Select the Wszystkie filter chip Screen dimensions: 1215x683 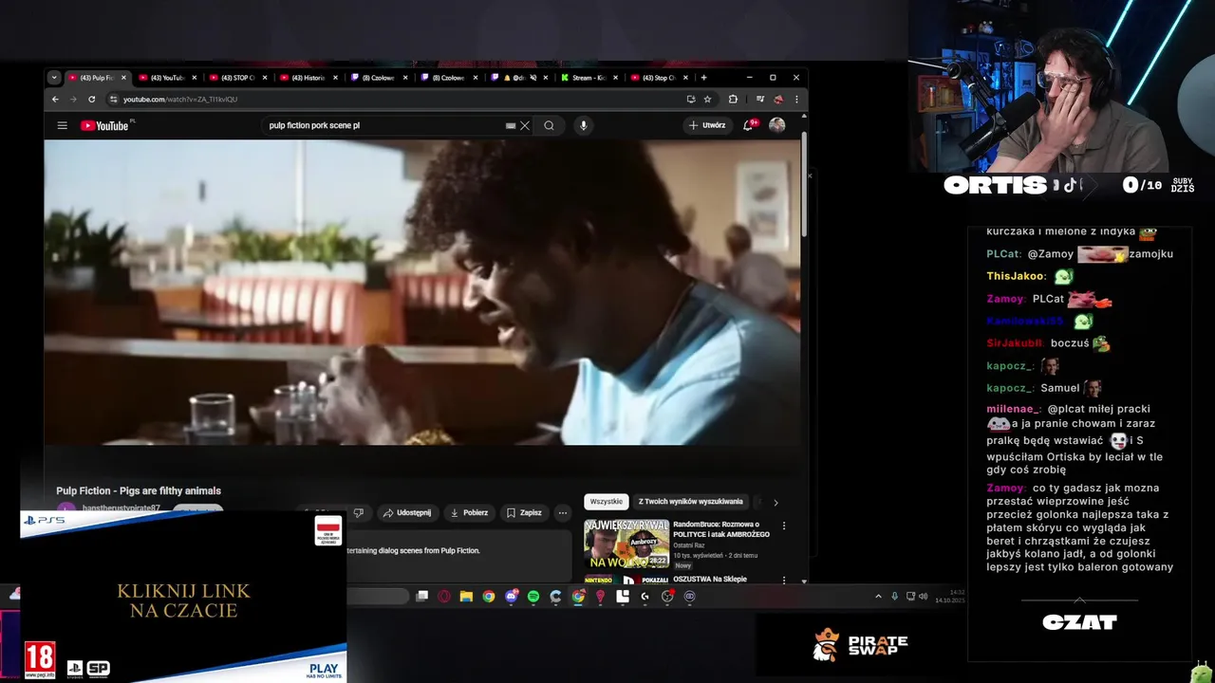pyautogui.click(x=607, y=502)
